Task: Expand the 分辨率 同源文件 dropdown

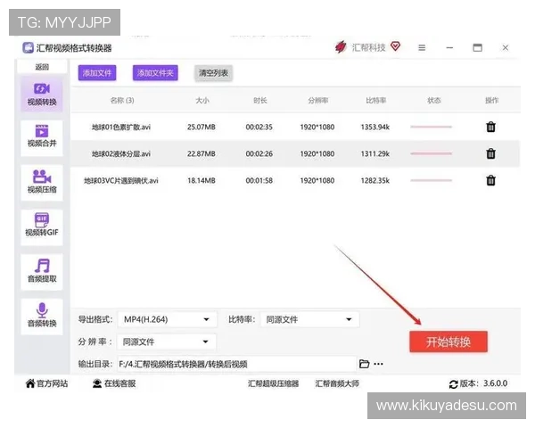Action: coord(167,342)
